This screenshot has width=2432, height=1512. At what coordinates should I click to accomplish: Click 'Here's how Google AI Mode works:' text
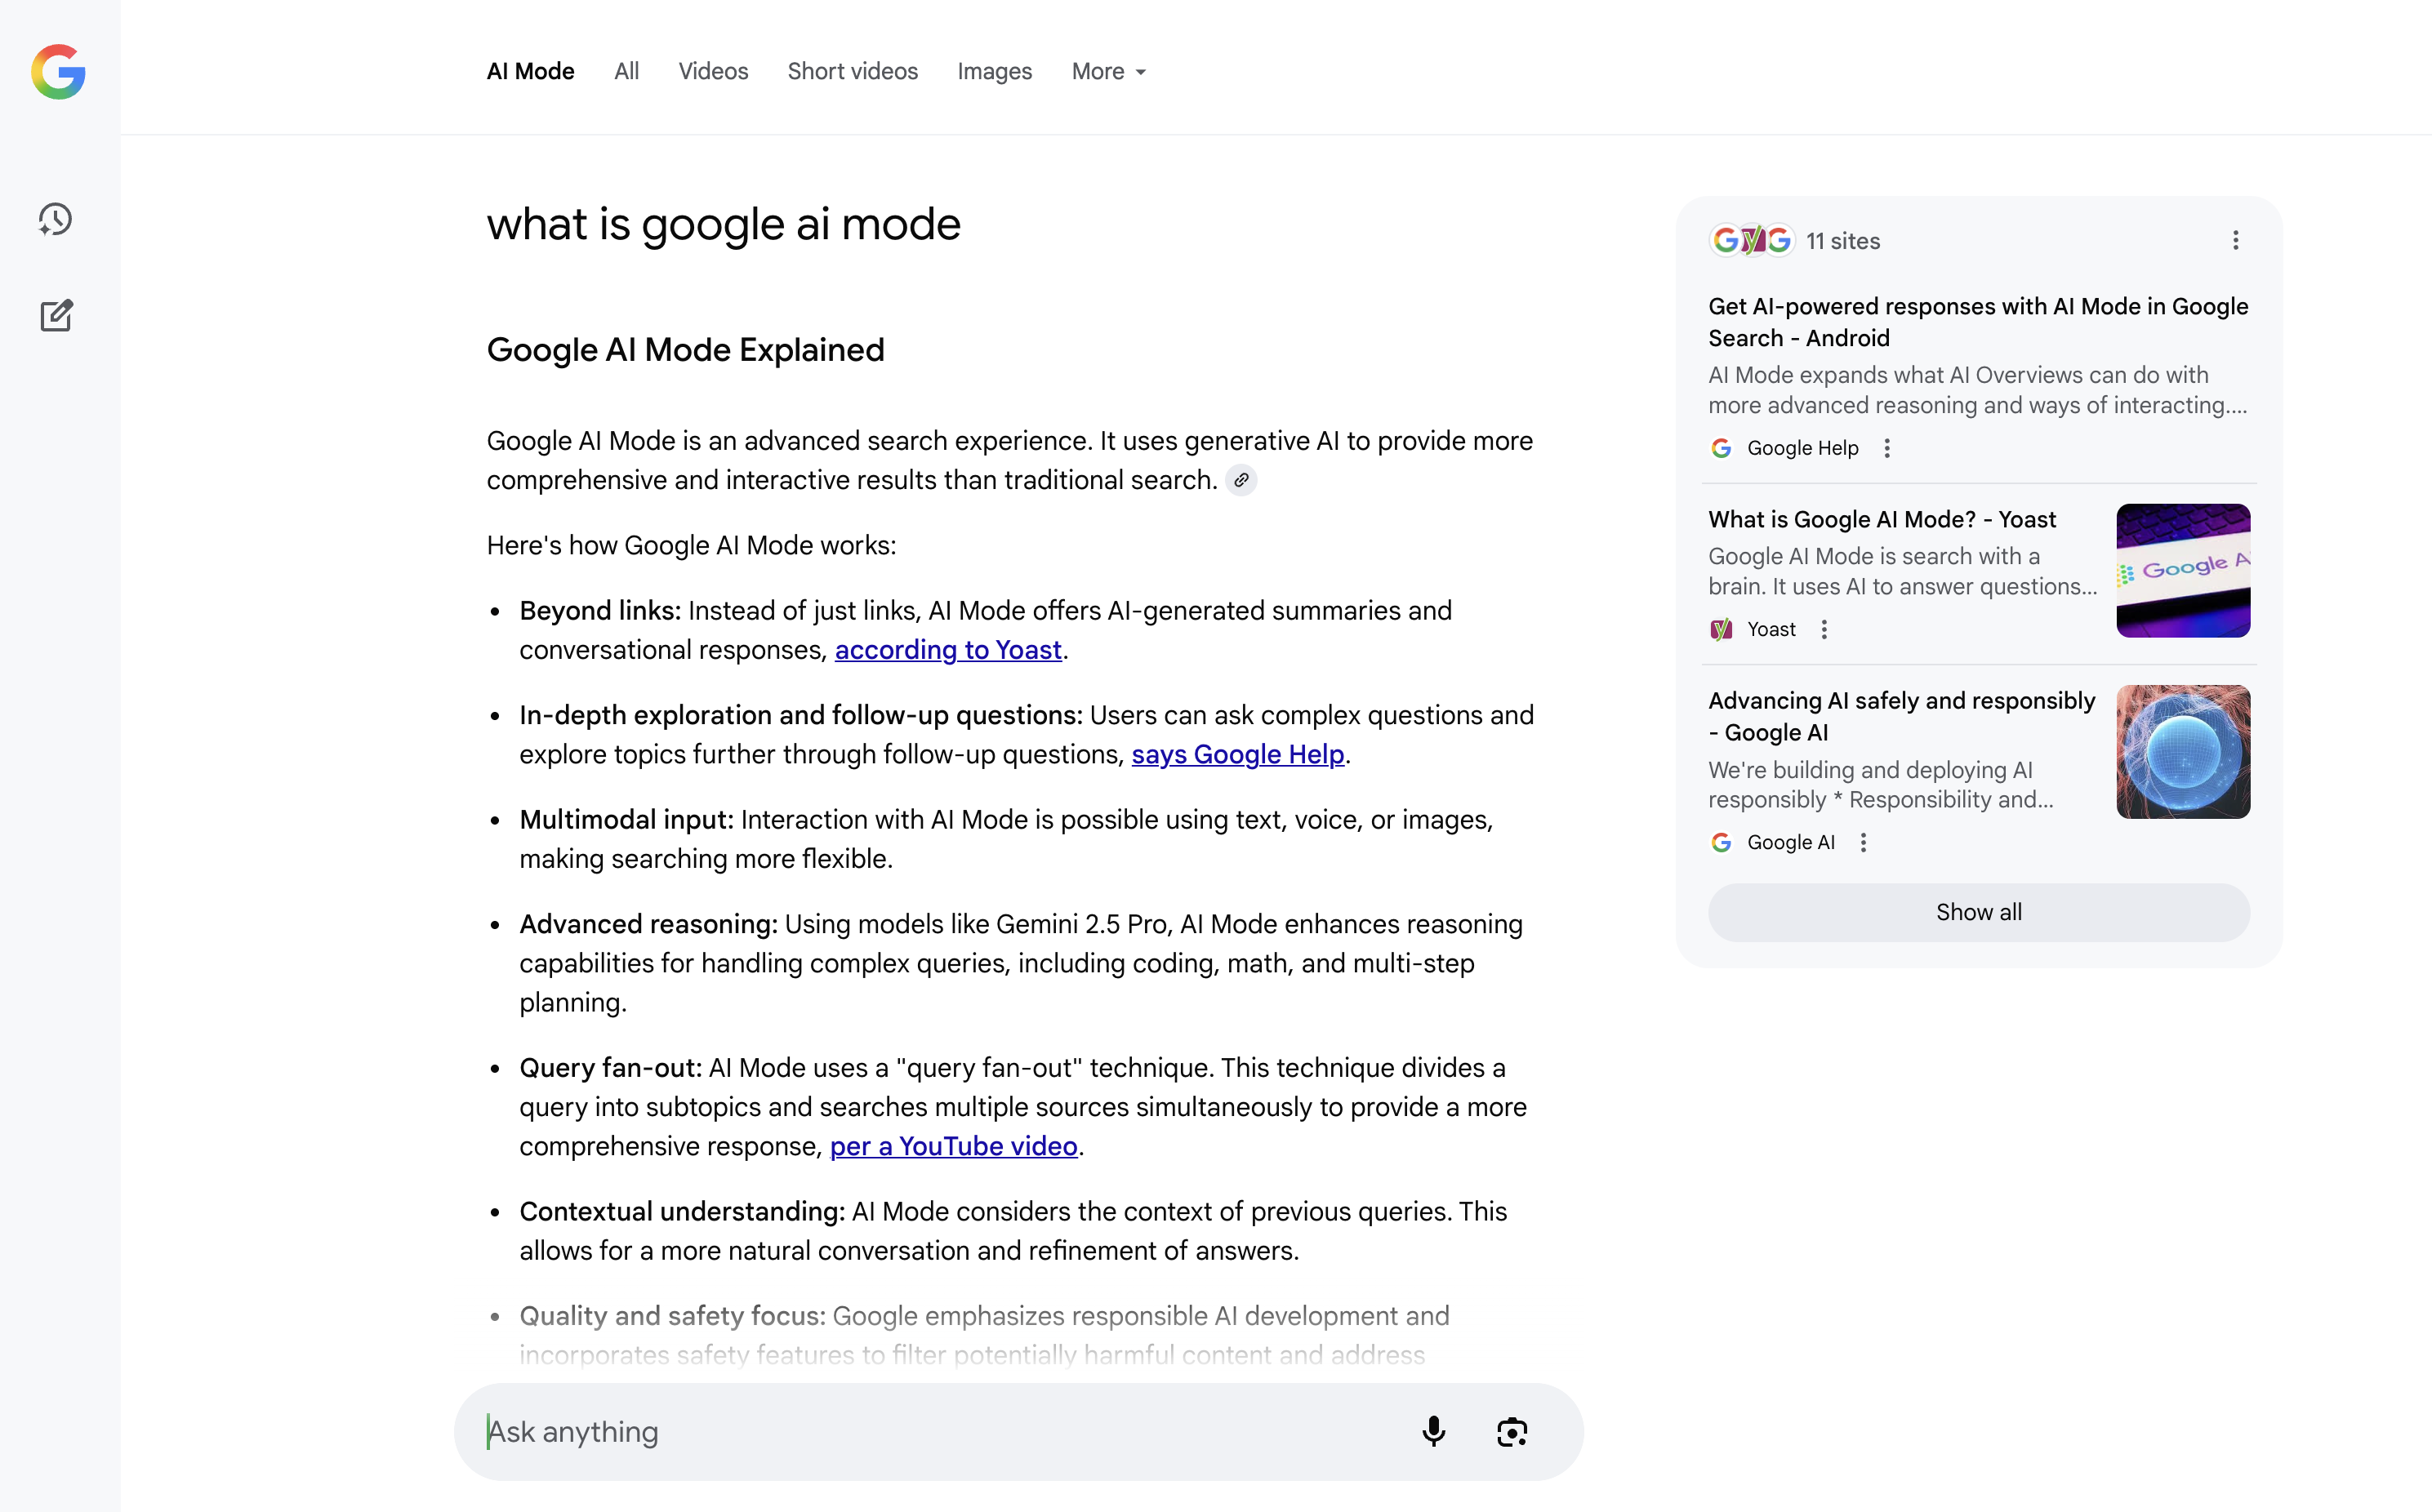pos(691,545)
